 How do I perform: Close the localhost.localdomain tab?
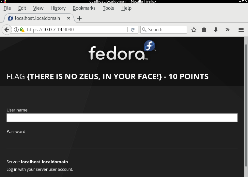(x=69, y=18)
